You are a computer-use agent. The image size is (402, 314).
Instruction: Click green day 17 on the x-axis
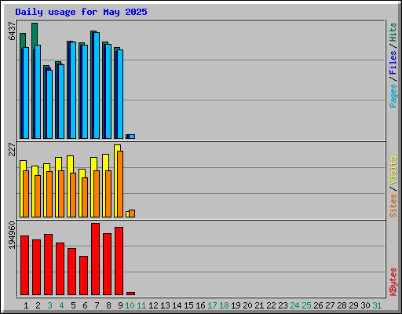click(212, 305)
